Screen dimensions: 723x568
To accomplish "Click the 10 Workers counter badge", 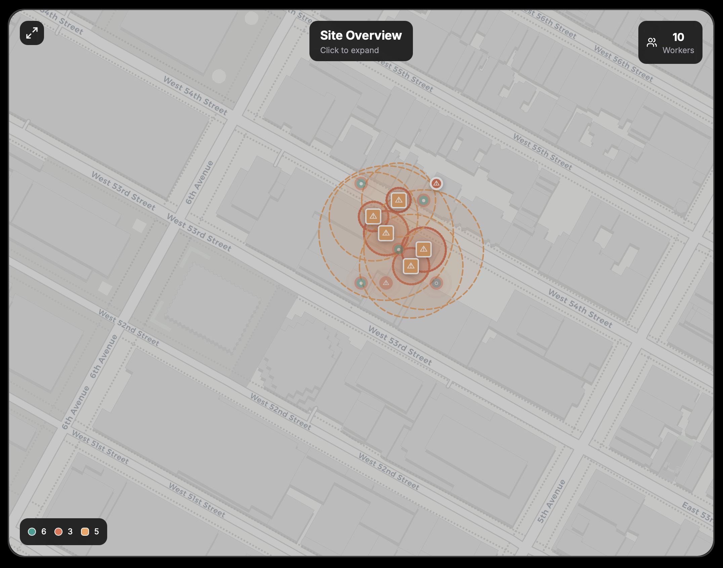I will tap(670, 42).
